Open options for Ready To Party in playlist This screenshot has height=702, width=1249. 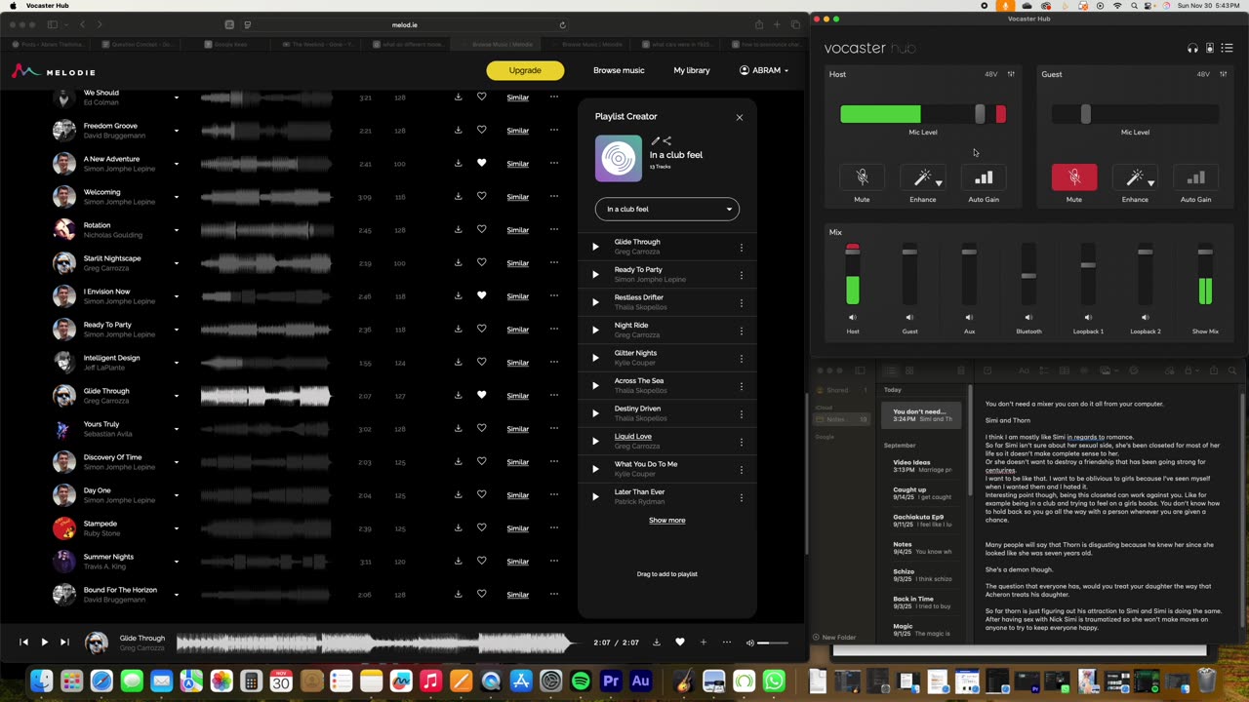(x=741, y=275)
